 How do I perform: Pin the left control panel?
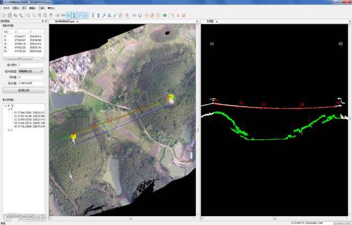(x=43, y=21)
